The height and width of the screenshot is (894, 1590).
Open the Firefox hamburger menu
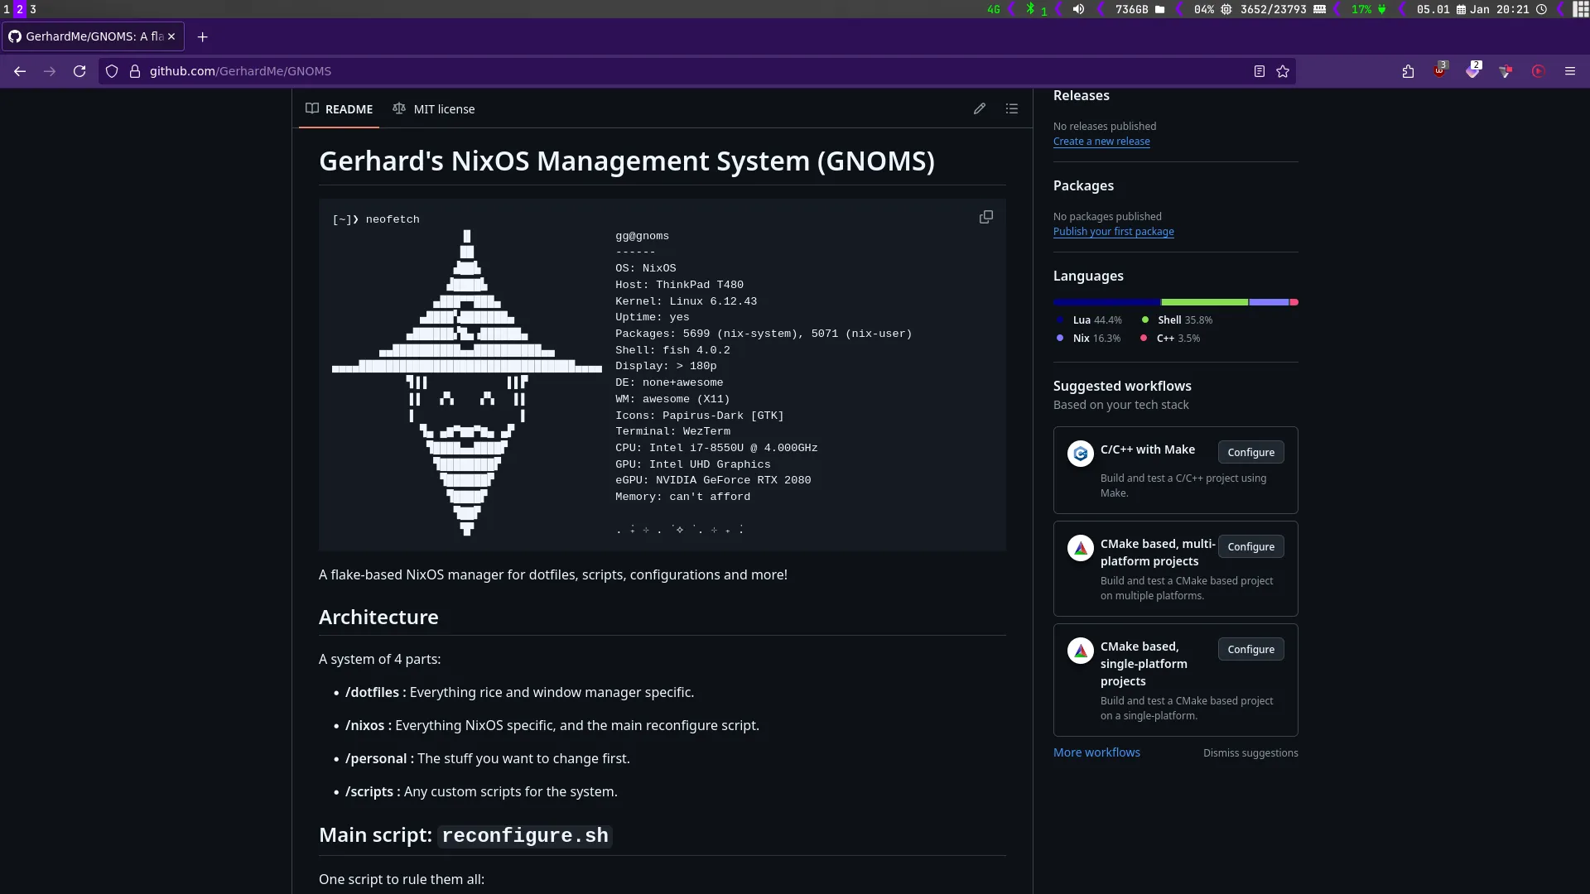tap(1570, 71)
